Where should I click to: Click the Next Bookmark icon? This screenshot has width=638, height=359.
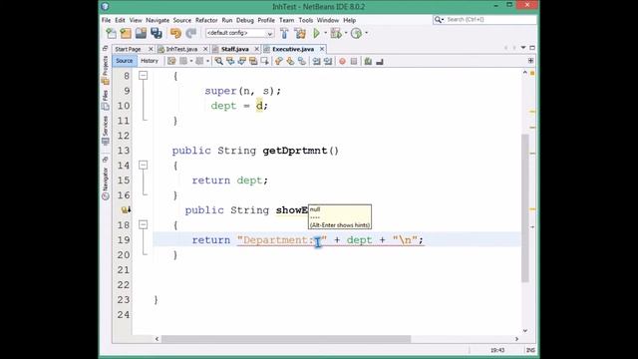coord(290,61)
